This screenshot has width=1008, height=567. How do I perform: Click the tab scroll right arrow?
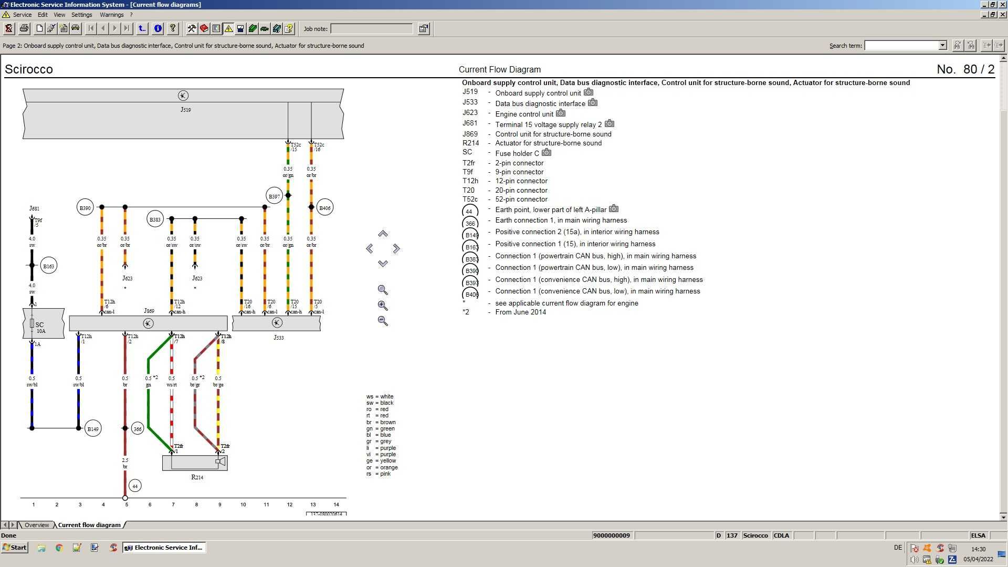13,525
